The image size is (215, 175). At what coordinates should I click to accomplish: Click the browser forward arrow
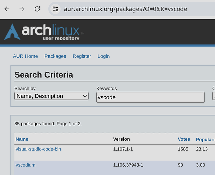click(22, 9)
